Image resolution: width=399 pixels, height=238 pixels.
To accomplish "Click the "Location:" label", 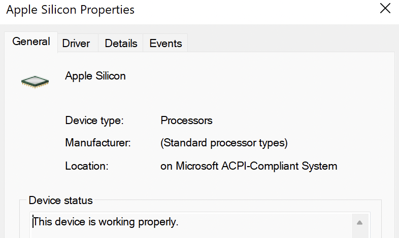I will pos(87,166).
